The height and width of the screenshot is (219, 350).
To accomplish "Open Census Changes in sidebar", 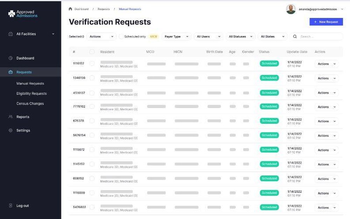I will point(30,104).
